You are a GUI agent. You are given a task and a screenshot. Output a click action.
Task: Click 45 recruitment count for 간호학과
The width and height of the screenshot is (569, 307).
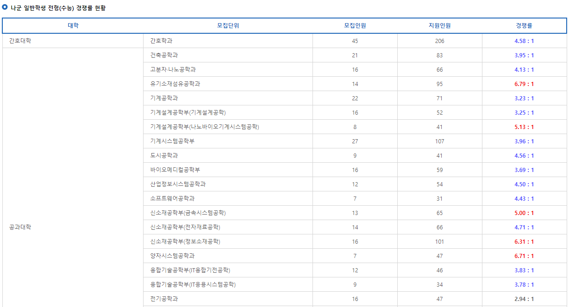355,41
